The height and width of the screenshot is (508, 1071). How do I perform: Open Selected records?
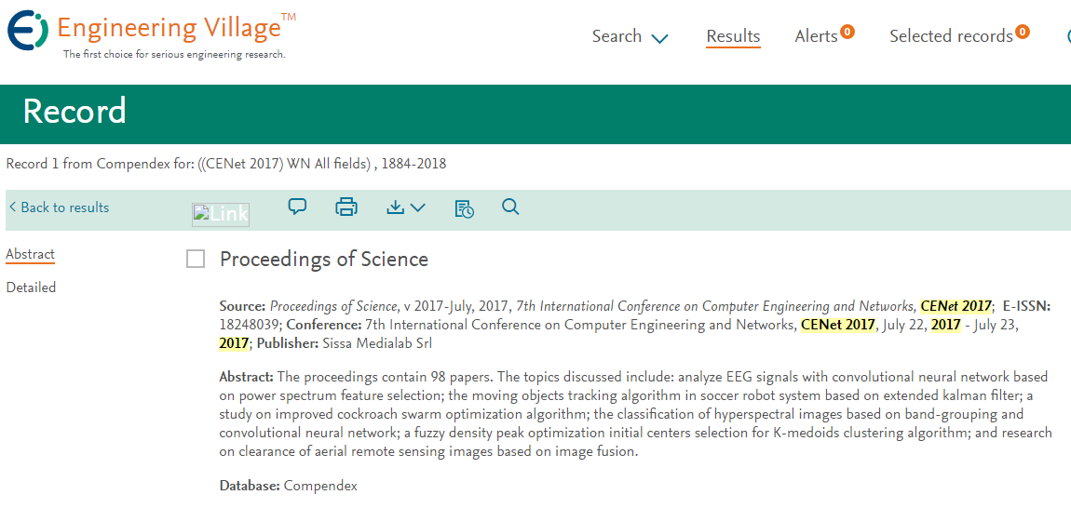tap(950, 36)
